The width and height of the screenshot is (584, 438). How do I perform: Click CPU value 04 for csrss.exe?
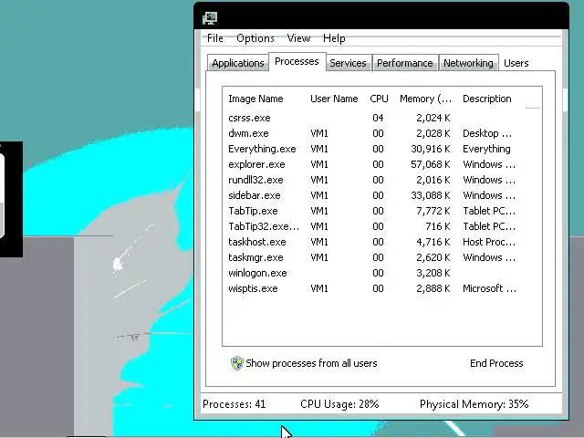click(378, 118)
